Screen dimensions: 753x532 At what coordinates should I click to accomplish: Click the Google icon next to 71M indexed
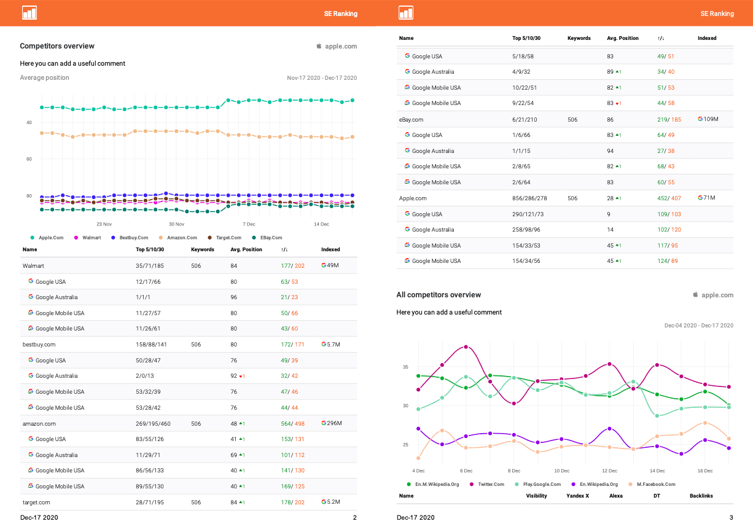click(700, 198)
